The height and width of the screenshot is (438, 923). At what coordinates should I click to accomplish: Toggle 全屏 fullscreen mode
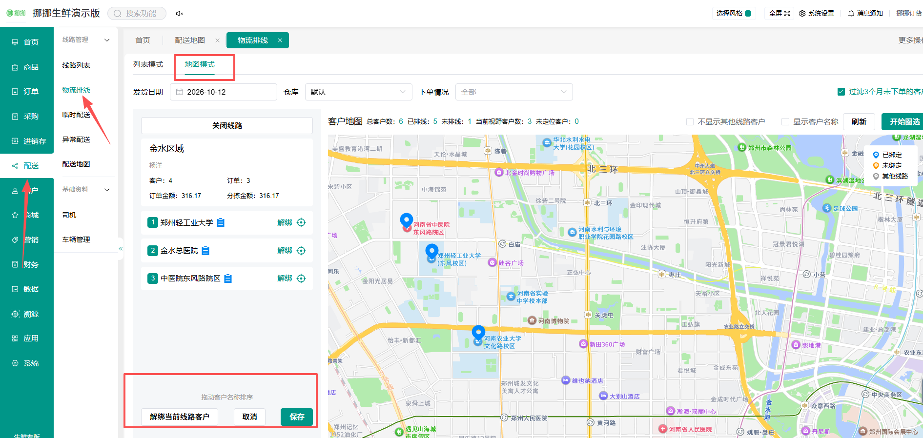779,14
